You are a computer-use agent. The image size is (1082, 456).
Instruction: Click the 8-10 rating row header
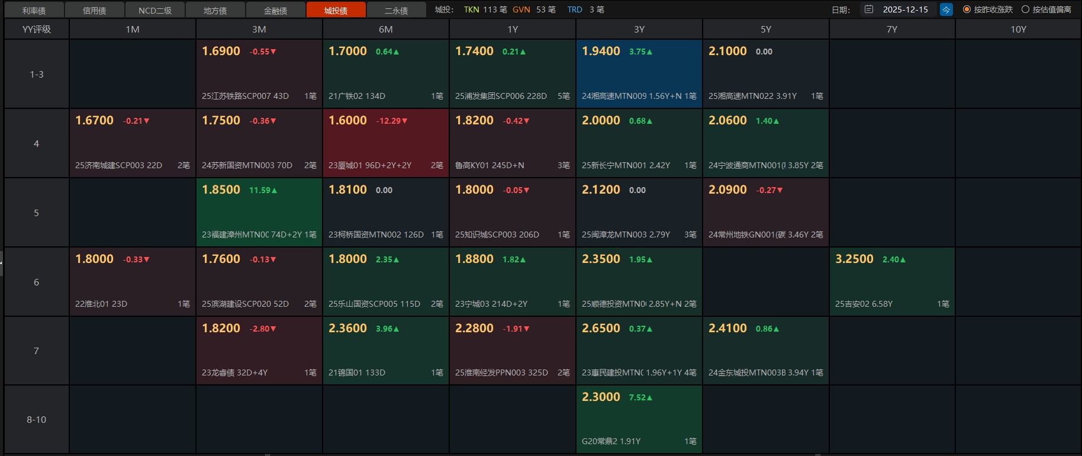point(37,419)
